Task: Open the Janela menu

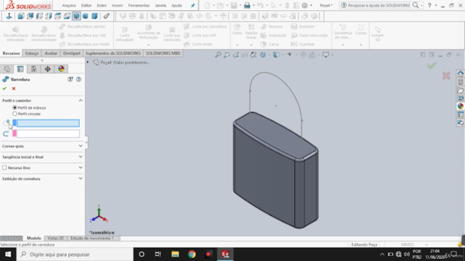Action: (161, 5)
